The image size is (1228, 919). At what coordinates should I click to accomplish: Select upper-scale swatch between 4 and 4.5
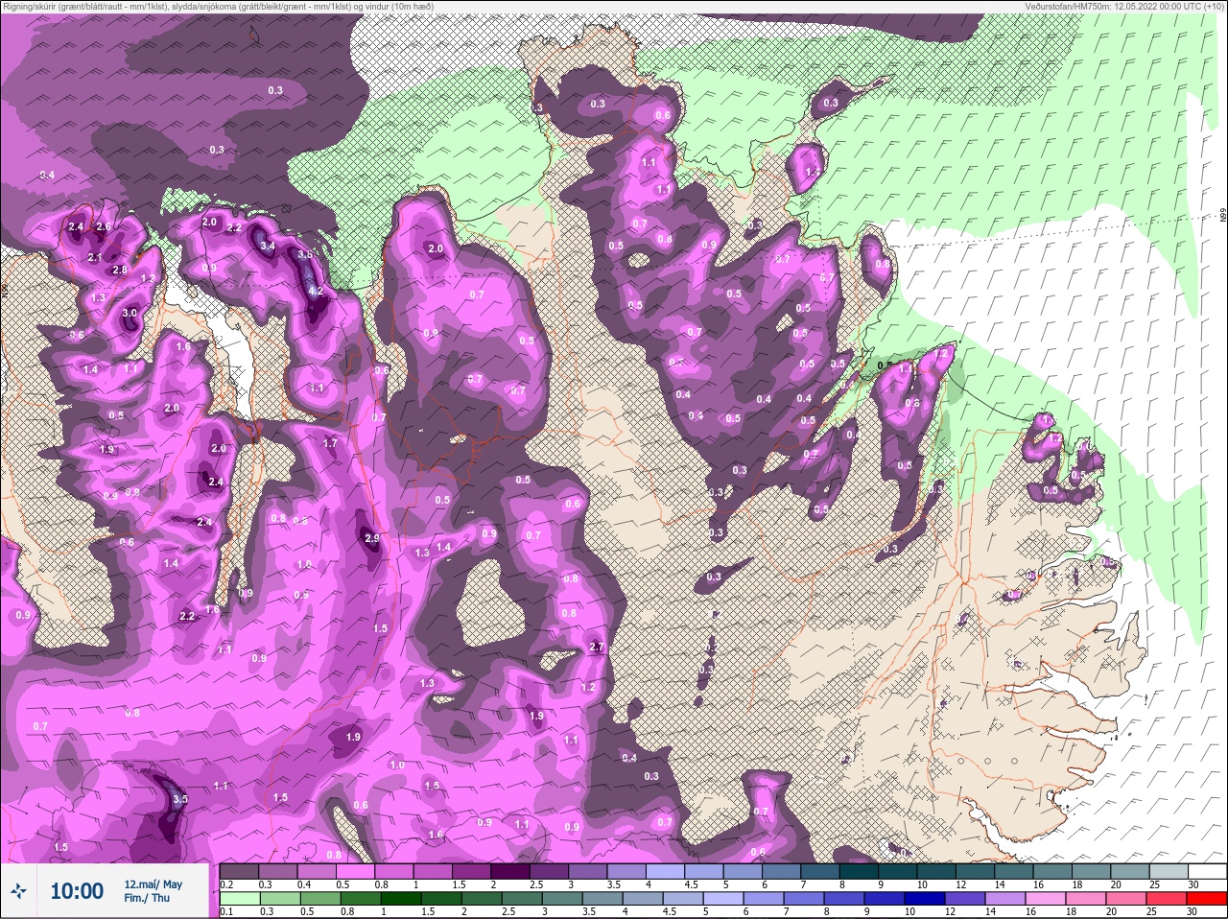[x=666, y=871]
